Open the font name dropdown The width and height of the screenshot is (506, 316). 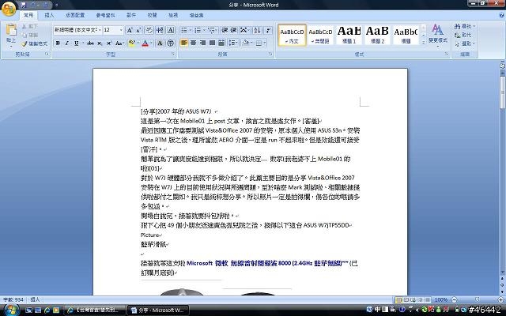coord(100,30)
